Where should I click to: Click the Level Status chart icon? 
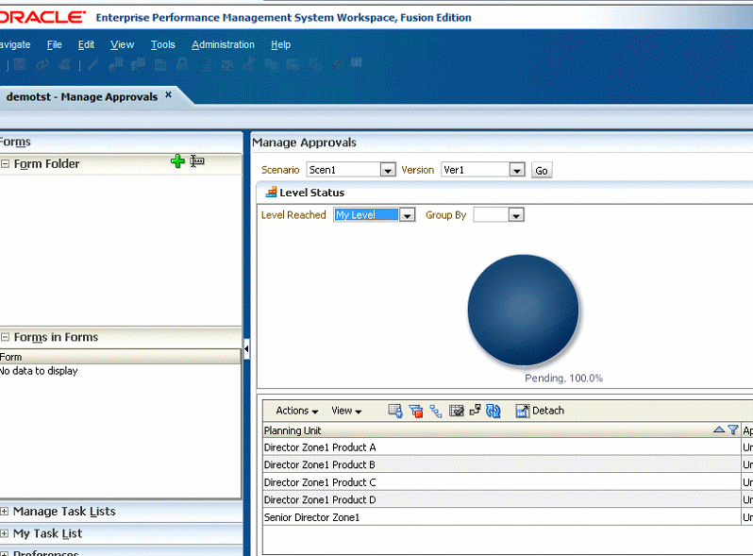coord(272,193)
